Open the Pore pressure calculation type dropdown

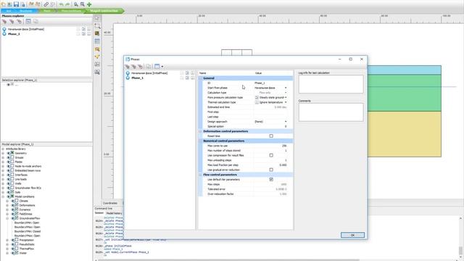tap(286, 97)
